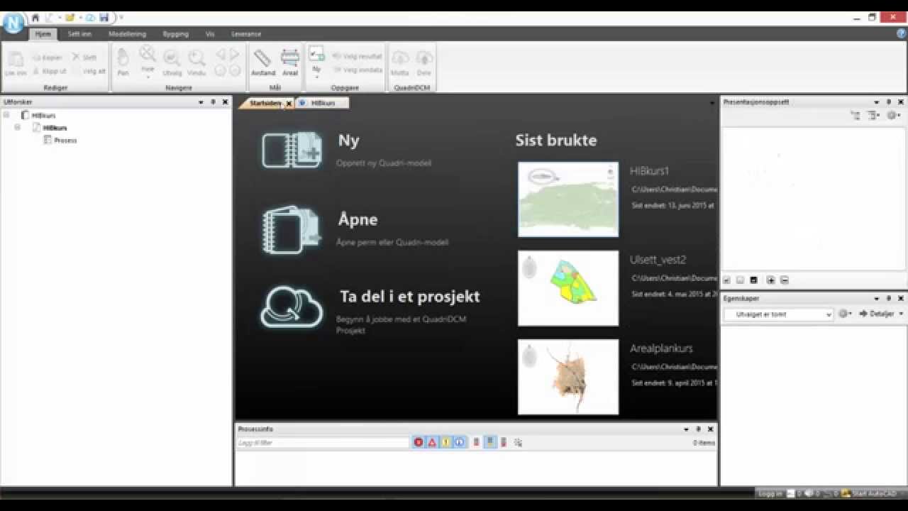Screen dimensions: 908x511
Task: Pin the Prosessinfo panel
Action: coord(698,429)
